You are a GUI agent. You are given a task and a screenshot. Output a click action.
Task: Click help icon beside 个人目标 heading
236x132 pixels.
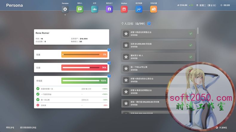tap(149, 23)
